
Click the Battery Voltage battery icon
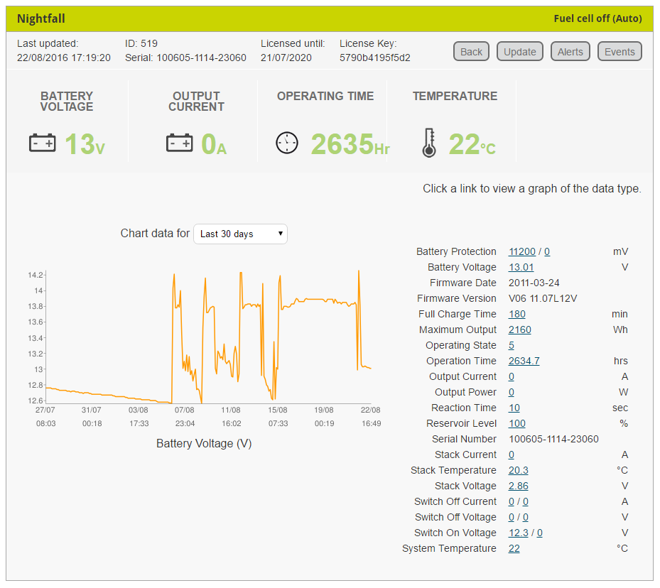[43, 141]
